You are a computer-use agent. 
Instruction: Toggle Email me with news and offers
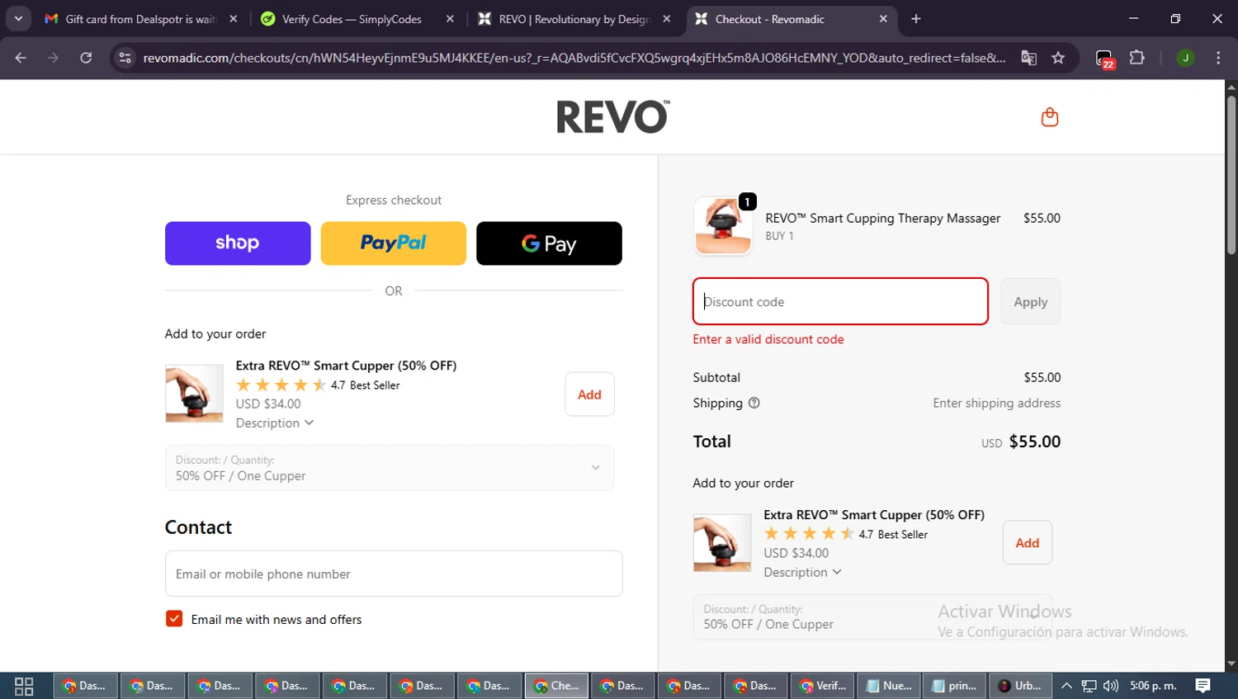pyautogui.click(x=174, y=619)
